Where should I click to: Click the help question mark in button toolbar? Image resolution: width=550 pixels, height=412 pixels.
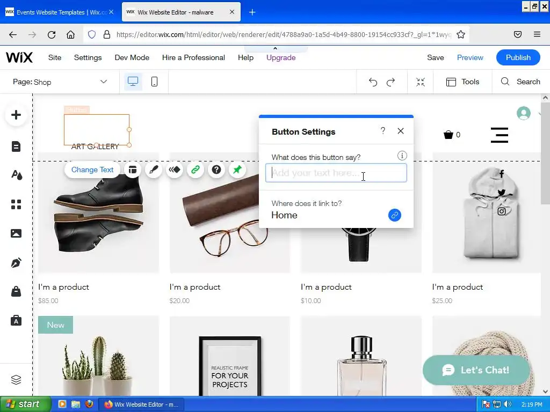216,170
